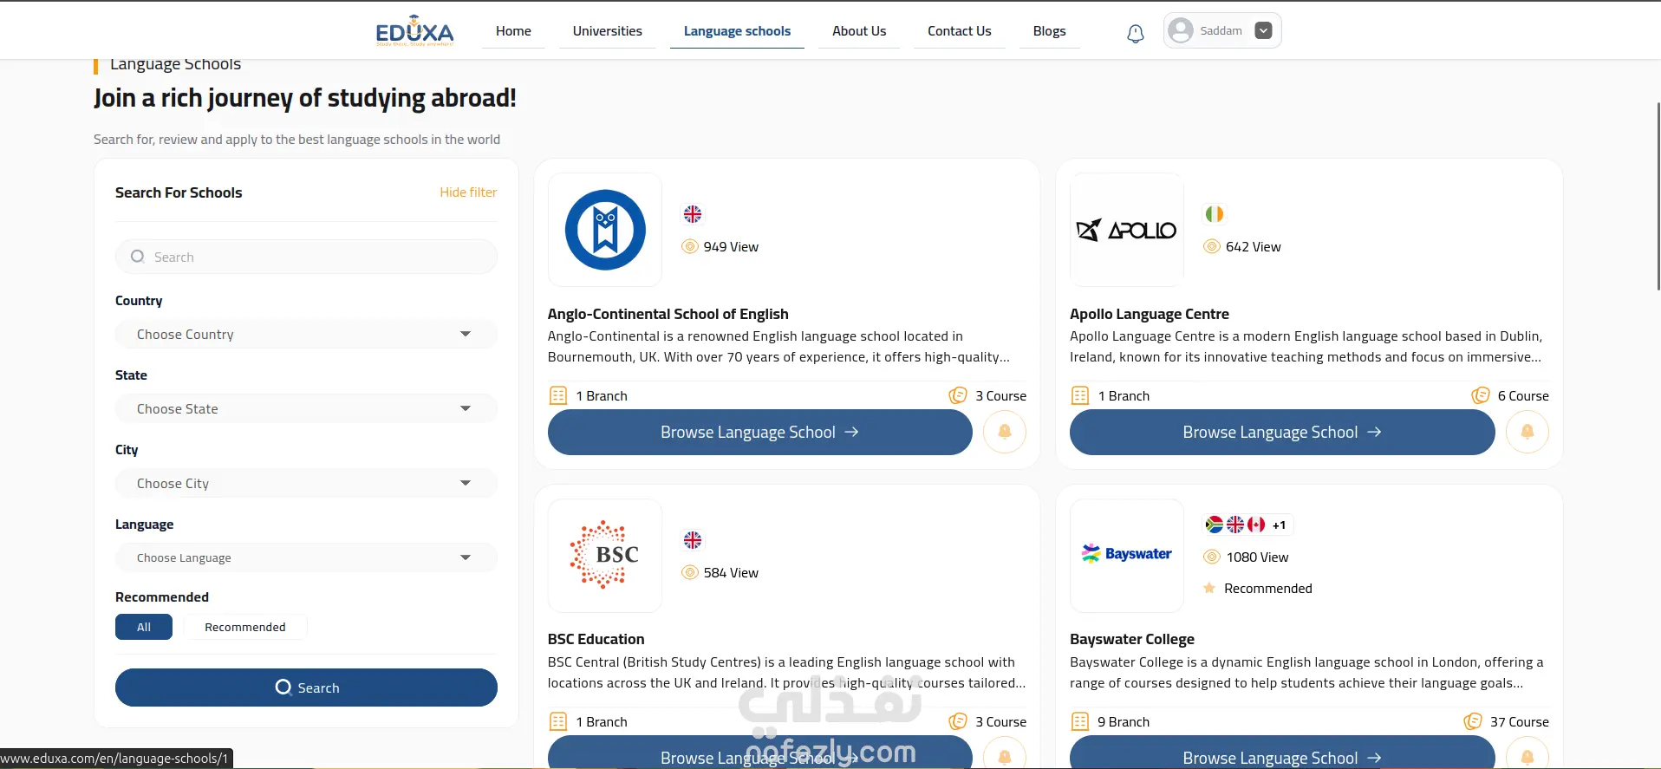
Task: Open the Bayswater College title
Action: click(1132, 639)
